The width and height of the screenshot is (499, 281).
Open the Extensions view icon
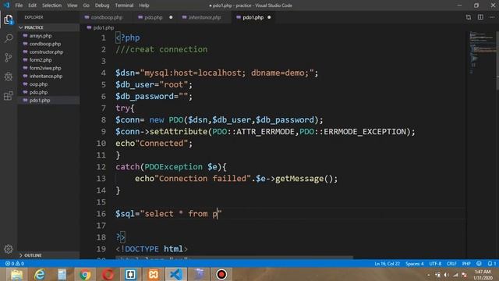(x=9, y=95)
